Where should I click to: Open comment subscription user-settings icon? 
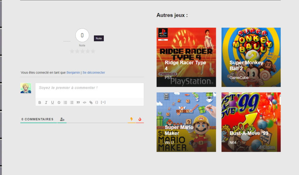coord(62,119)
